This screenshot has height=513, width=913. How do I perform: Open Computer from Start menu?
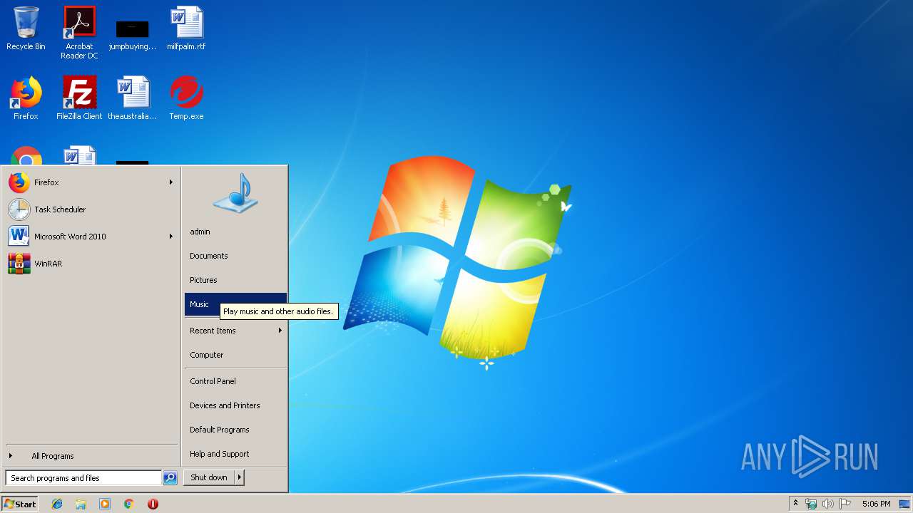(x=235, y=355)
